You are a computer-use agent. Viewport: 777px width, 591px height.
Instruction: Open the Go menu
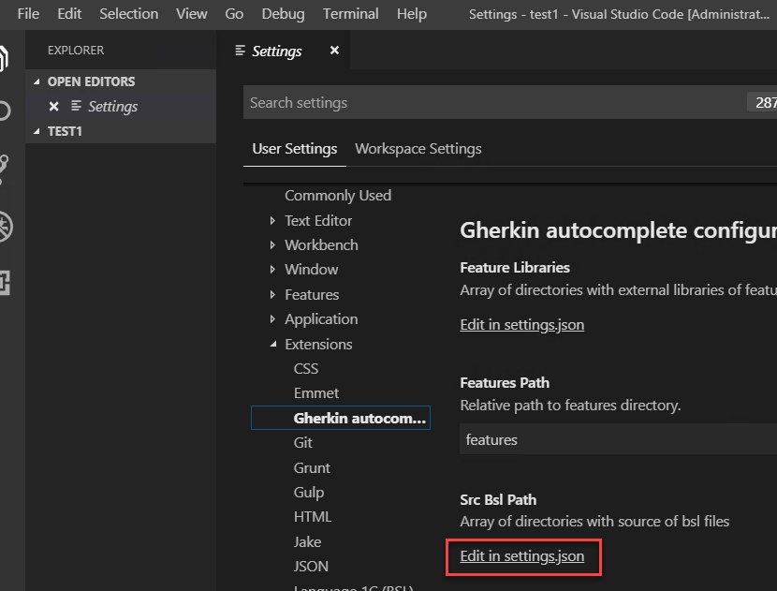(x=234, y=14)
